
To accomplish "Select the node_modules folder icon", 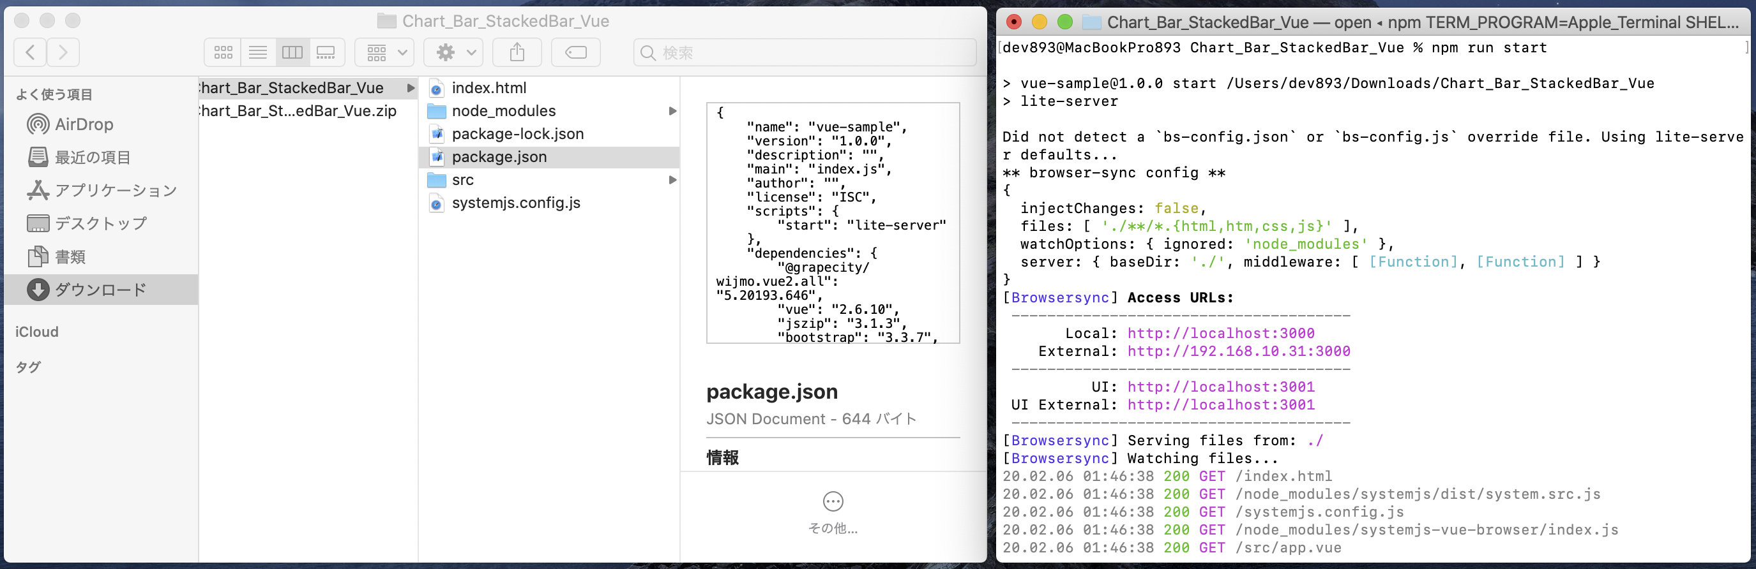I will click(436, 111).
